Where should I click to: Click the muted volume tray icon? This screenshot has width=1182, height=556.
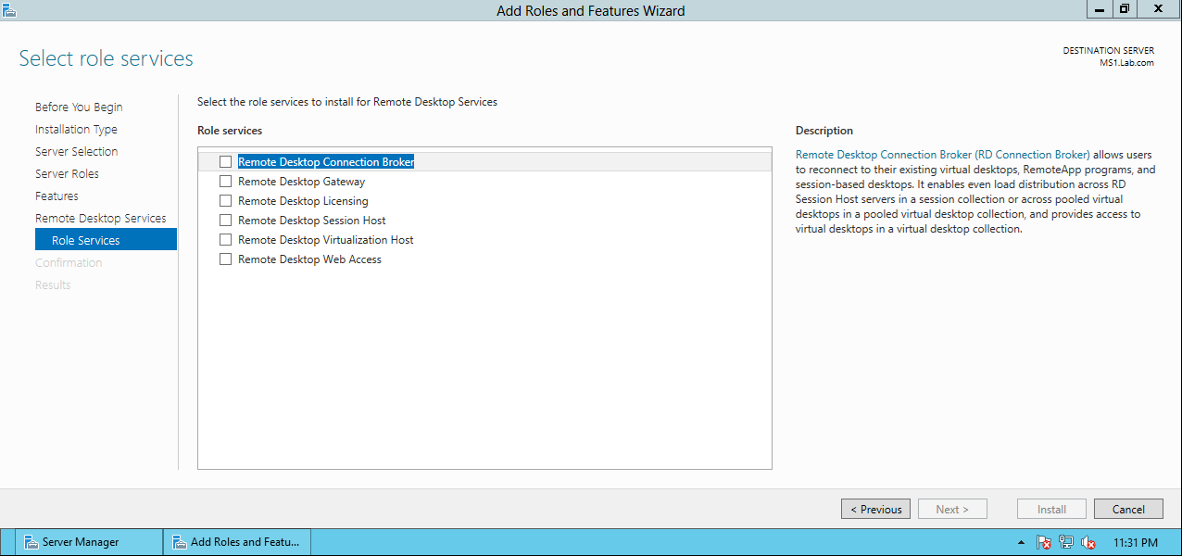tap(1089, 542)
